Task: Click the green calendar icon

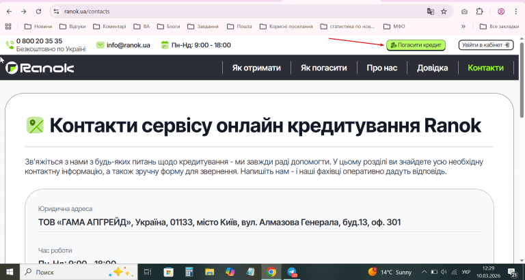Action: (164, 45)
